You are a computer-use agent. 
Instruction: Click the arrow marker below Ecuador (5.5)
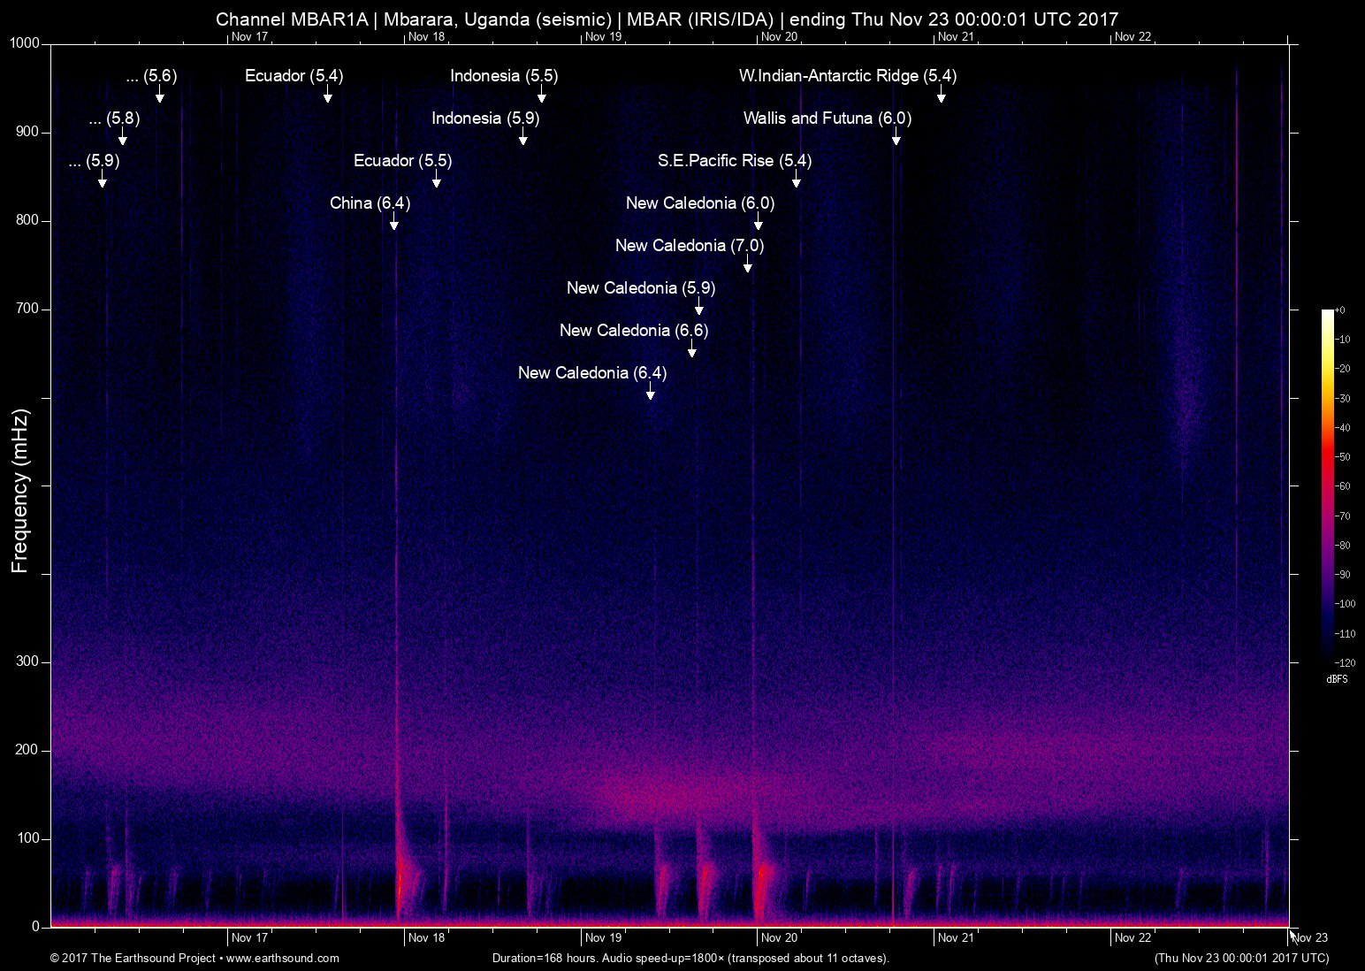[437, 180]
